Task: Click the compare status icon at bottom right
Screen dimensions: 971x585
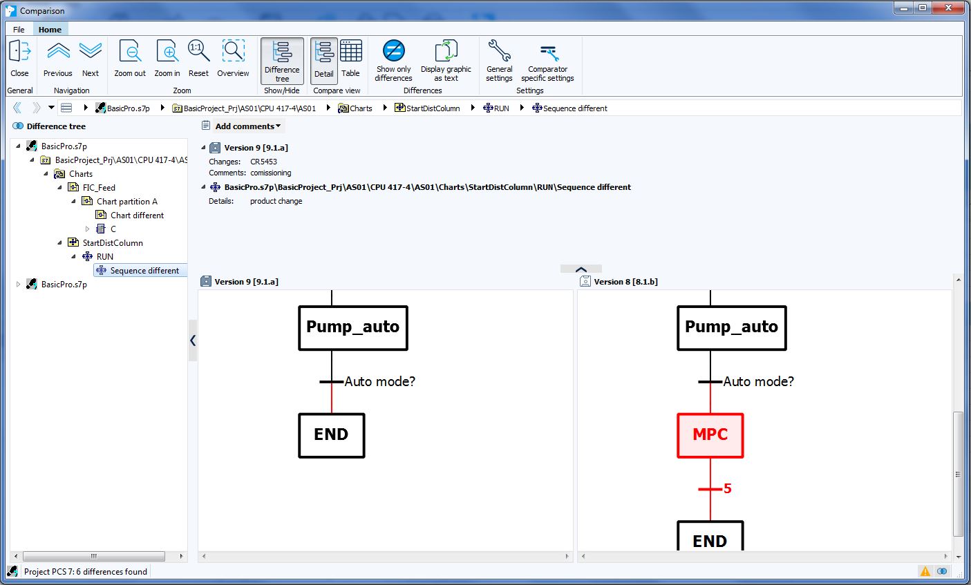Action: [x=943, y=571]
